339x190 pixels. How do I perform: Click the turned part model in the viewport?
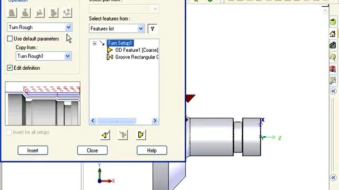point(224,137)
